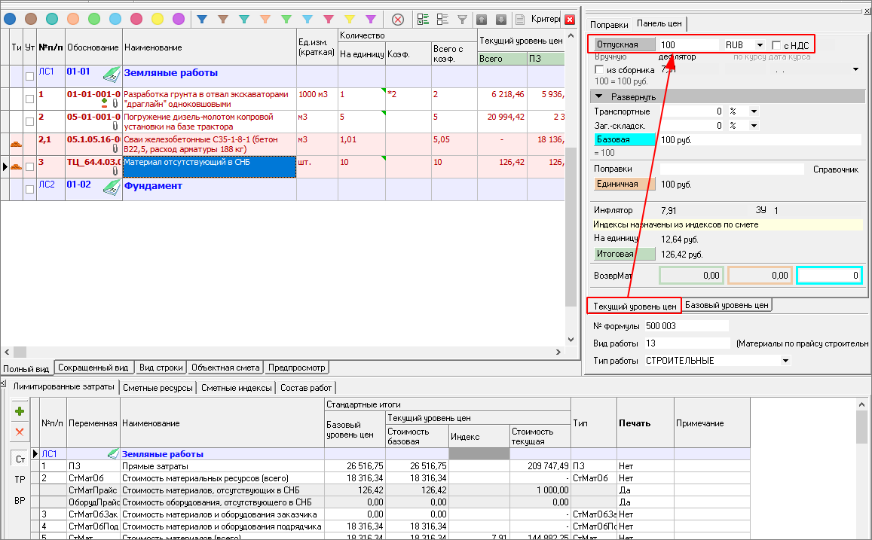Open the 'Тип работы' СТРОИТЕЛЬНЫЕ dropdown
The image size is (872, 540).
click(x=786, y=361)
